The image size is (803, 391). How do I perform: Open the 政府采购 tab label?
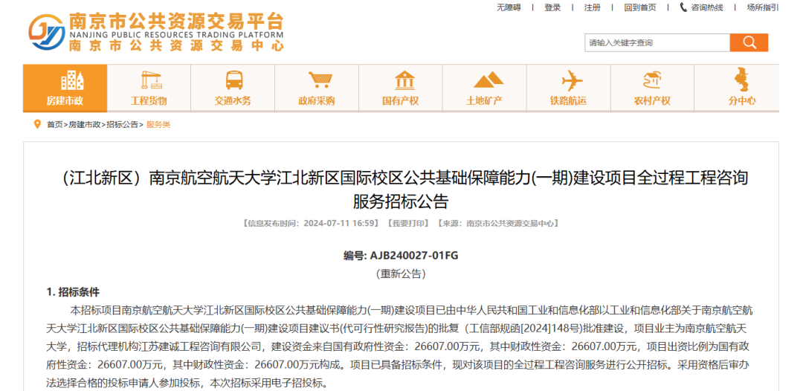[317, 101]
